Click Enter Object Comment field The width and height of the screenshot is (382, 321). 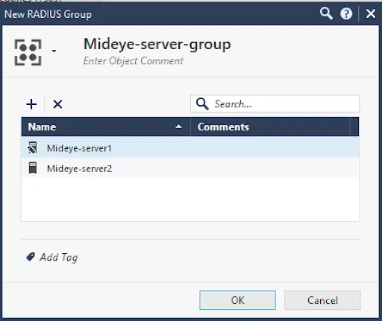pyautogui.click(x=134, y=61)
